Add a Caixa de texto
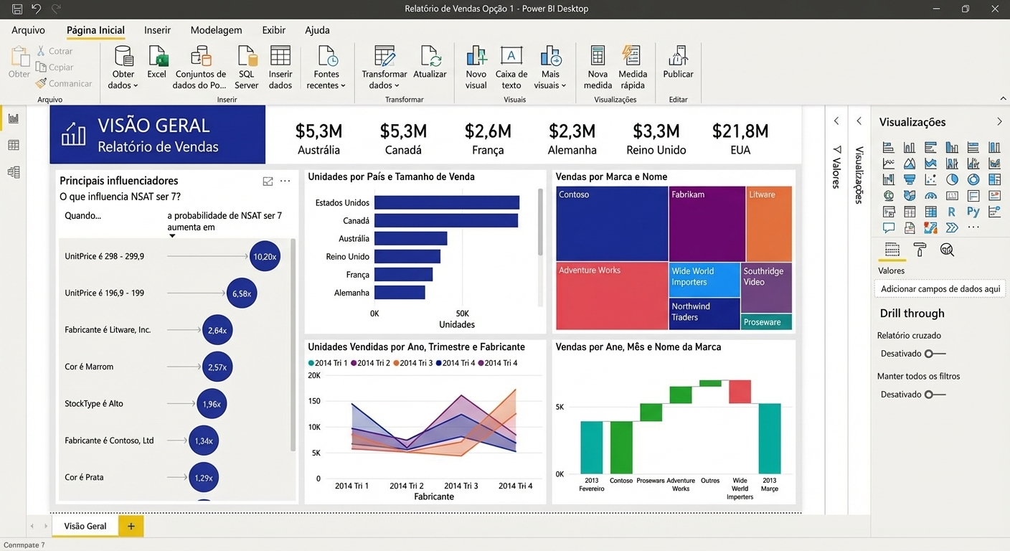1010x551 pixels. (x=511, y=56)
